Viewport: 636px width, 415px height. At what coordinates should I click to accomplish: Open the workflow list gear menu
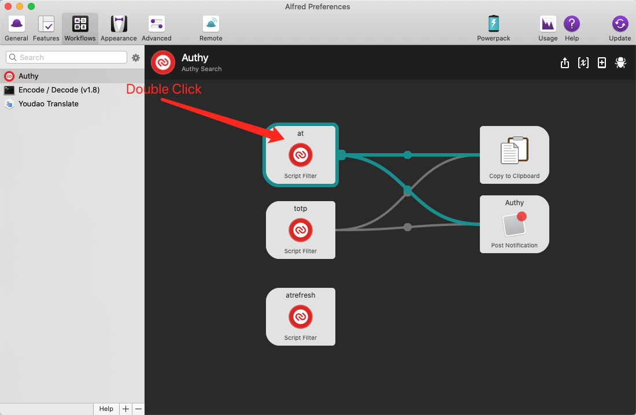pyautogui.click(x=136, y=58)
